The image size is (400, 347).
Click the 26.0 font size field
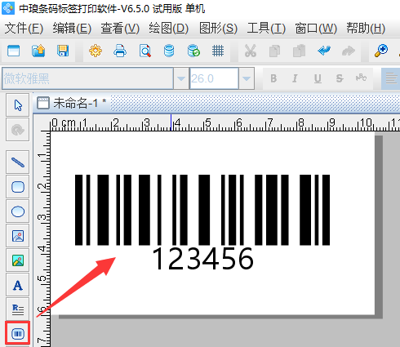coord(214,78)
